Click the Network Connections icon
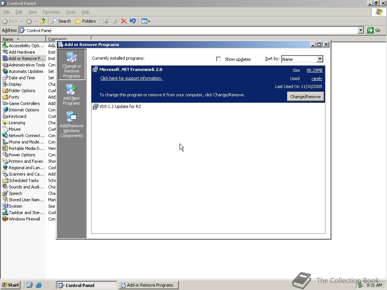The height and width of the screenshot is (290, 387). 5,135
